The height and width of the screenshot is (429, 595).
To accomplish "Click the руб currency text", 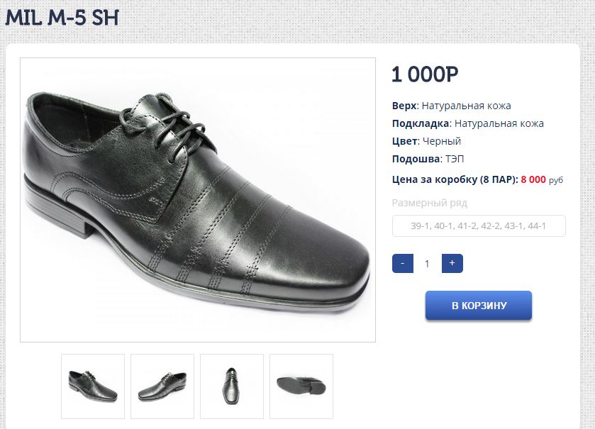I will coord(556,180).
